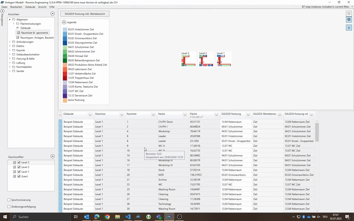Screen dimensions: 354x221
Task: Collapse the Legende section
Action: coord(64,22)
